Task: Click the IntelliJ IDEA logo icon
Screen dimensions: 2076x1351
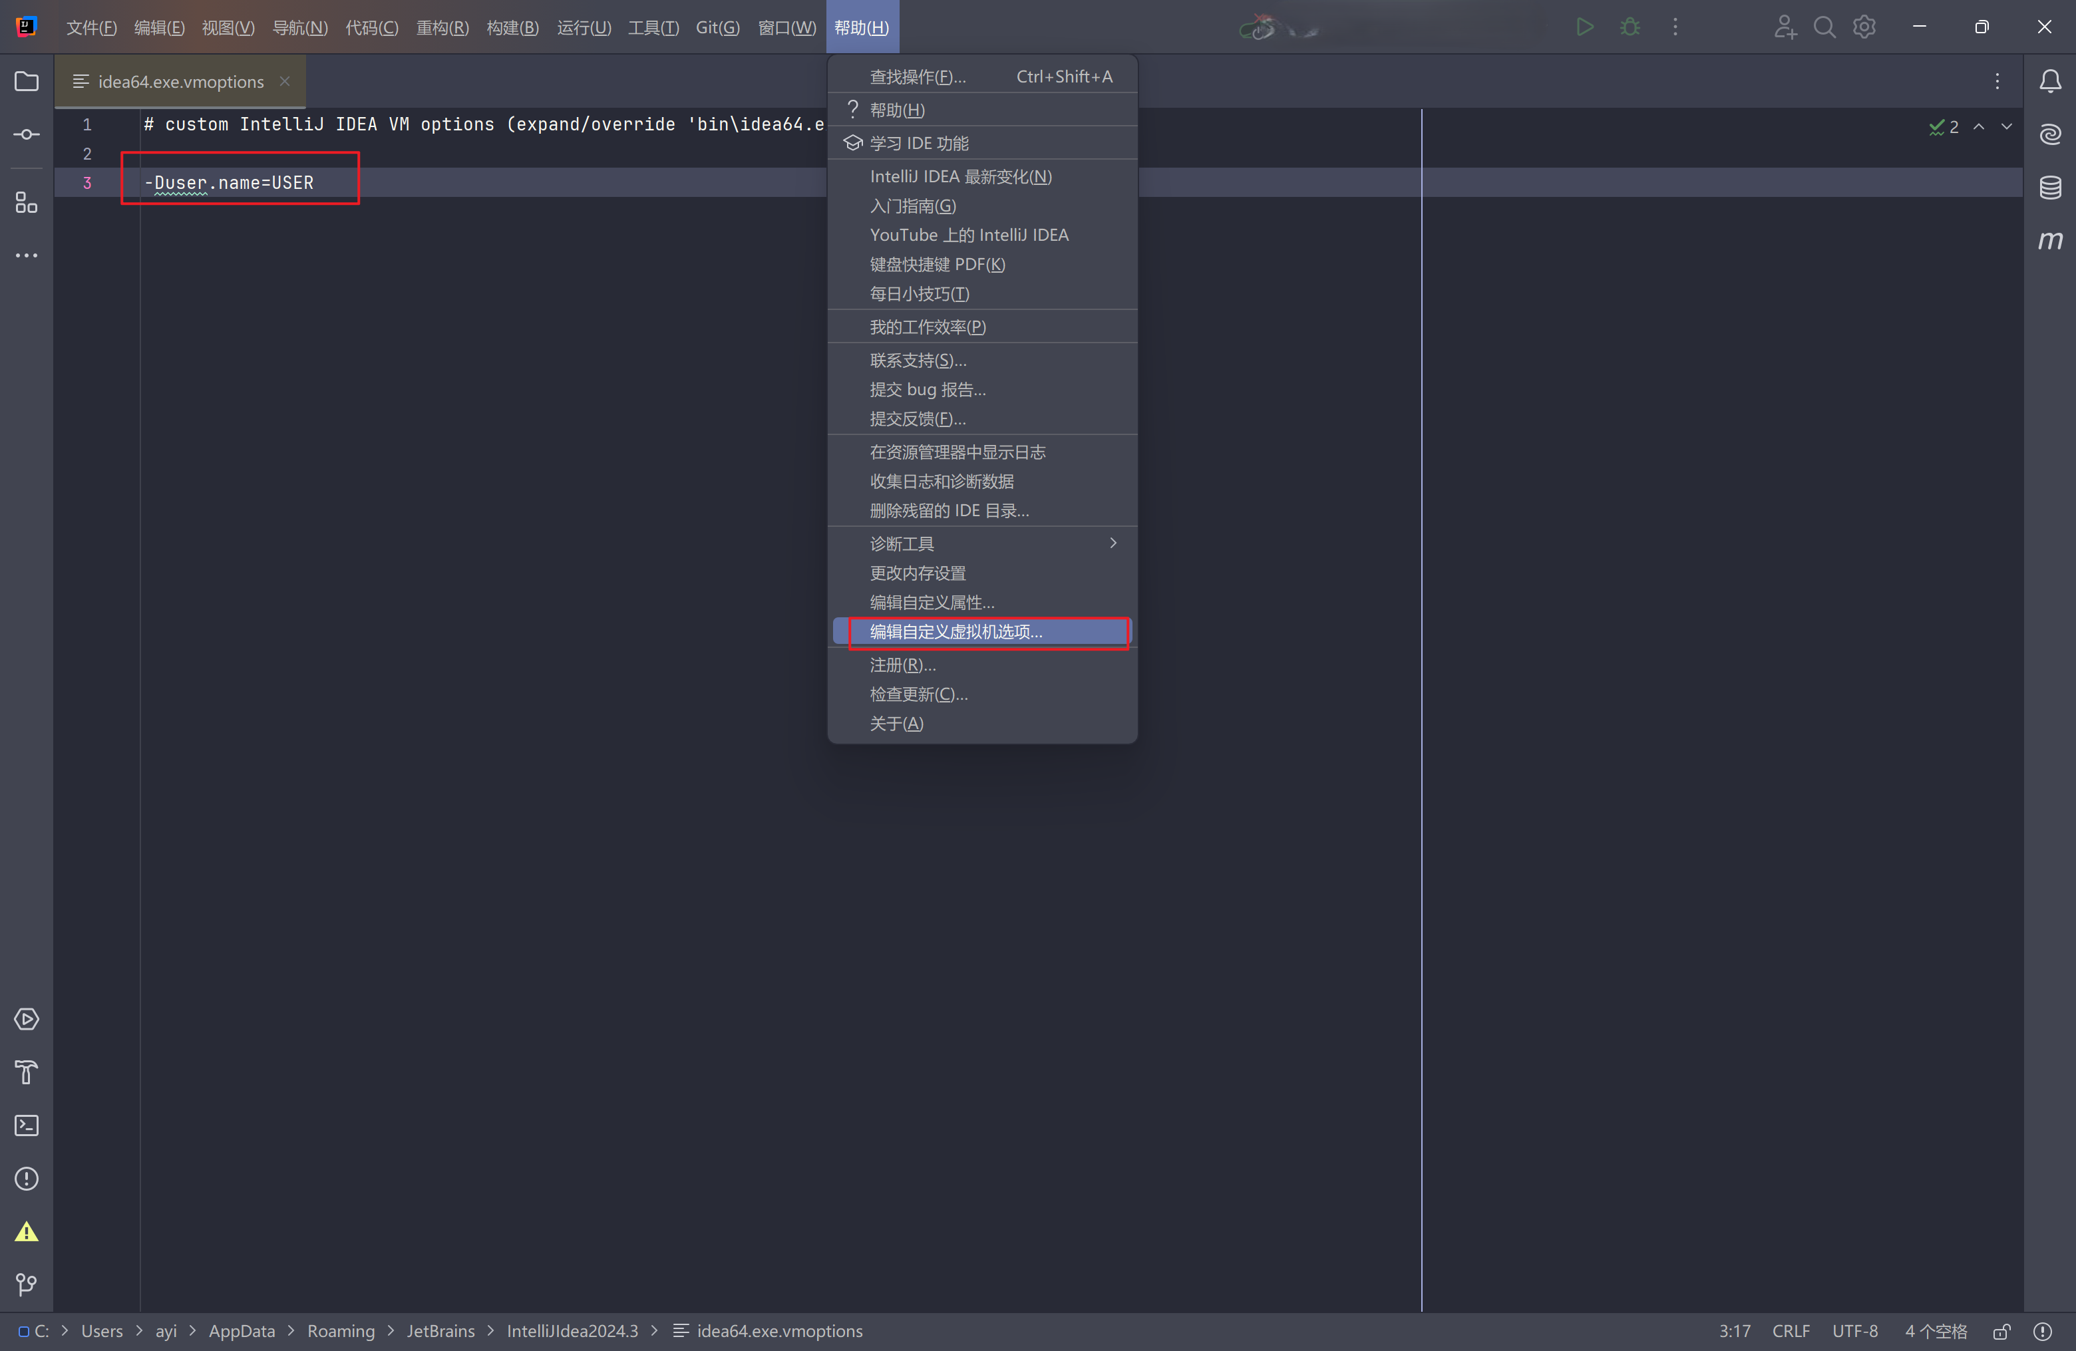Action: coord(27,27)
